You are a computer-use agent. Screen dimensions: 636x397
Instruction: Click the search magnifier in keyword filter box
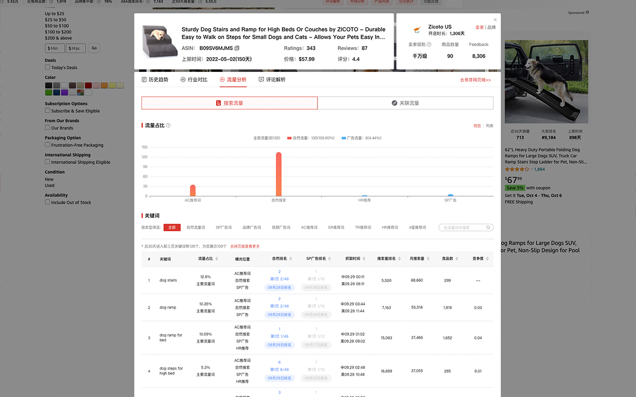tap(488, 227)
